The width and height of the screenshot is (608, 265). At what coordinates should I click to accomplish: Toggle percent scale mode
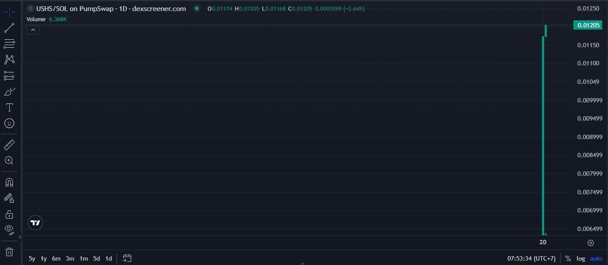tap(568, 258)
